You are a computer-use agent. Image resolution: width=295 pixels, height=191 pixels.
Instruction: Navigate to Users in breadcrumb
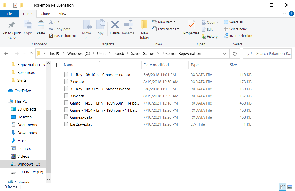[x=102, y=54]
